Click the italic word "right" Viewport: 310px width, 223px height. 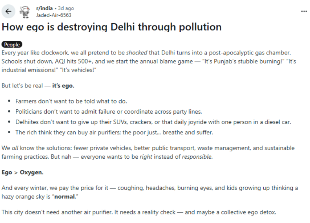click(x=146, y=156)
